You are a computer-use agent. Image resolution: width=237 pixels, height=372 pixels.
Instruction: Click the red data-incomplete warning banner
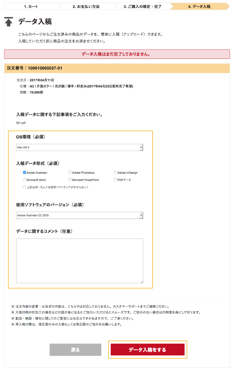pyautogui.click(x=117, y=54)
